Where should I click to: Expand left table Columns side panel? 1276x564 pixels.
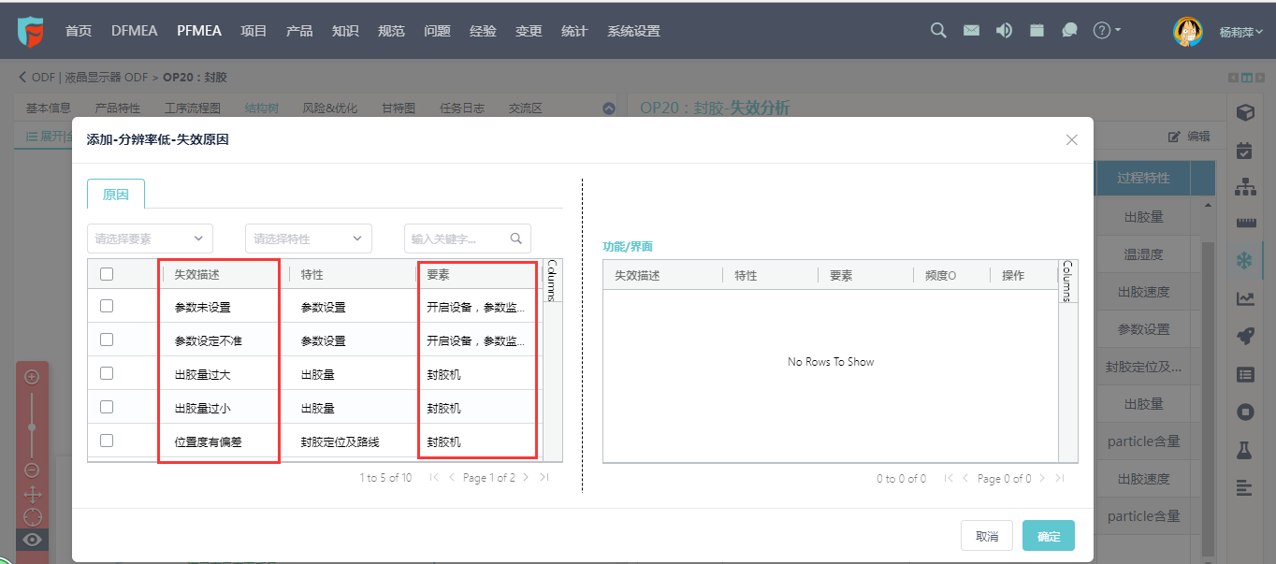(x=551, y=281)
